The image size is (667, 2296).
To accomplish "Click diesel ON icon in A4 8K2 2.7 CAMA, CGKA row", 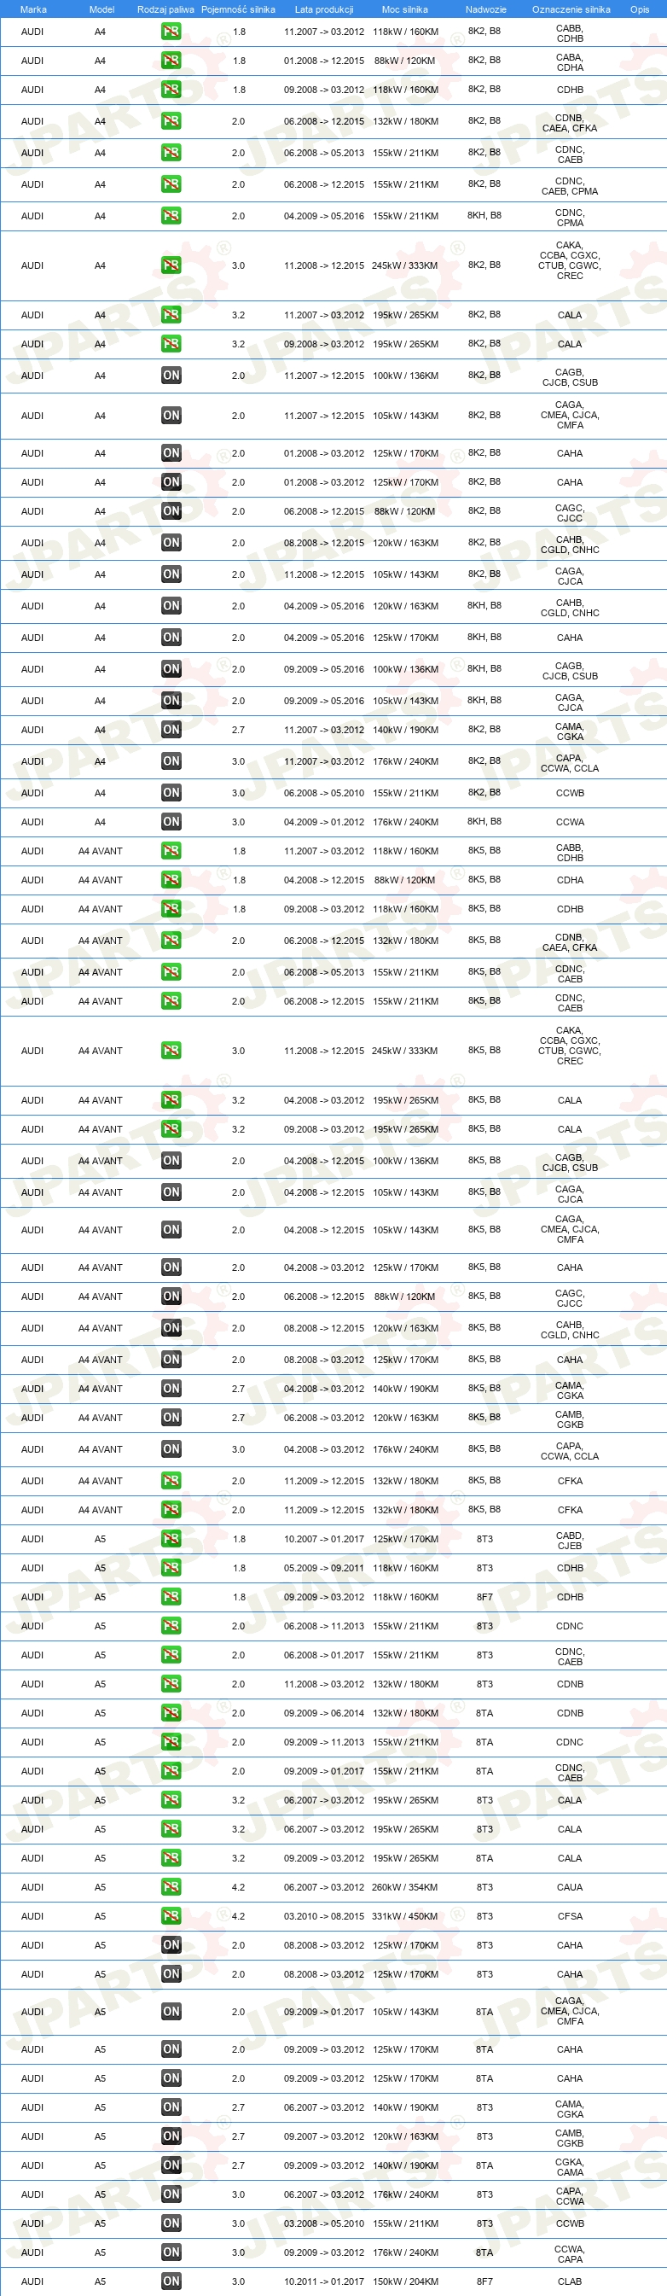I will [x=171, y=730].
